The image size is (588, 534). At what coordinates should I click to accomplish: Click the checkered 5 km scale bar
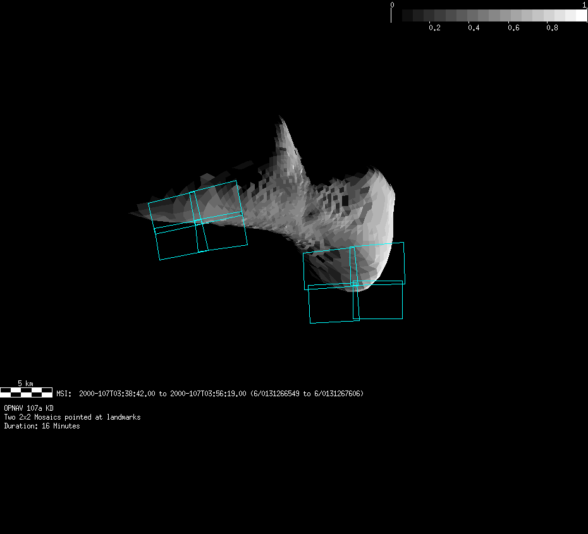click(x=26, y=392)
